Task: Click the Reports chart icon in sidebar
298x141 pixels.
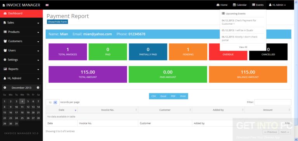Action: pos(5,69)
